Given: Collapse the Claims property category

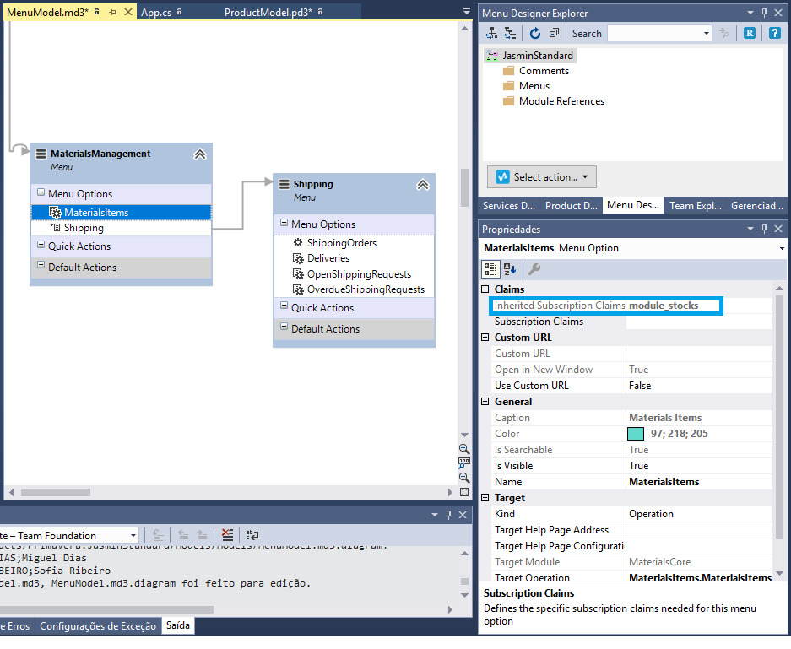Looking at the screenshot, I should pyautogui.click(x=485, y=289).
